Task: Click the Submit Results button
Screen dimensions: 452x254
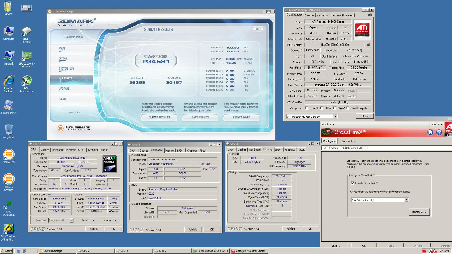Action: point(159,117)
